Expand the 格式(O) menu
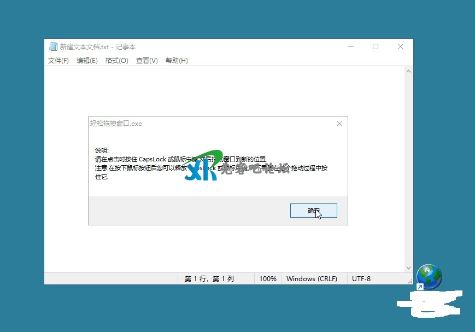The image size is (475, 332). pos(116,61)
